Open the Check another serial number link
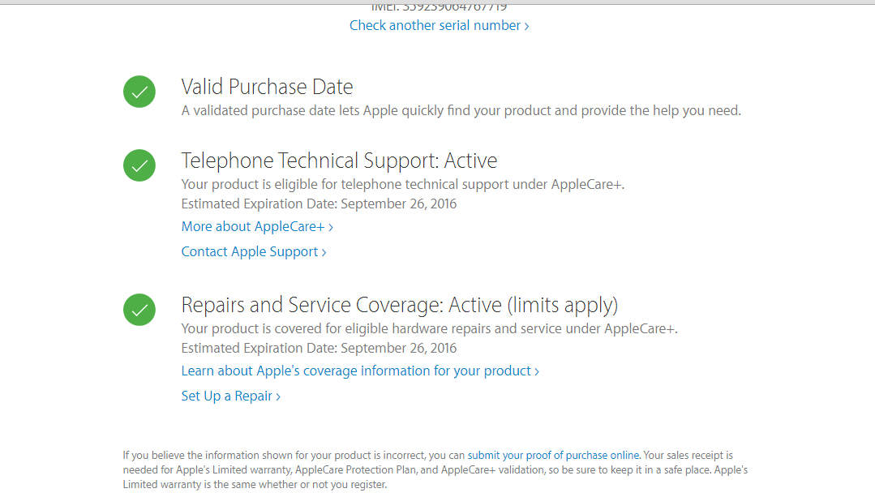The height and width of the screenshot is (497, 875). click(x=440, y=25)
